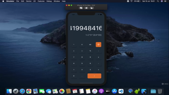The image size is (169, 95).
Task: Open Android Studio from the Dock
Action: tap(137, 91)
